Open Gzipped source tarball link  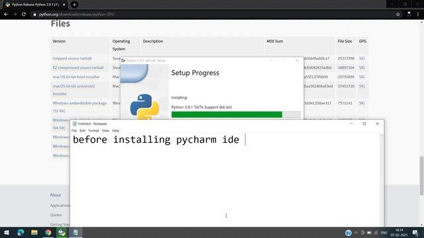(x=72, y=58)
